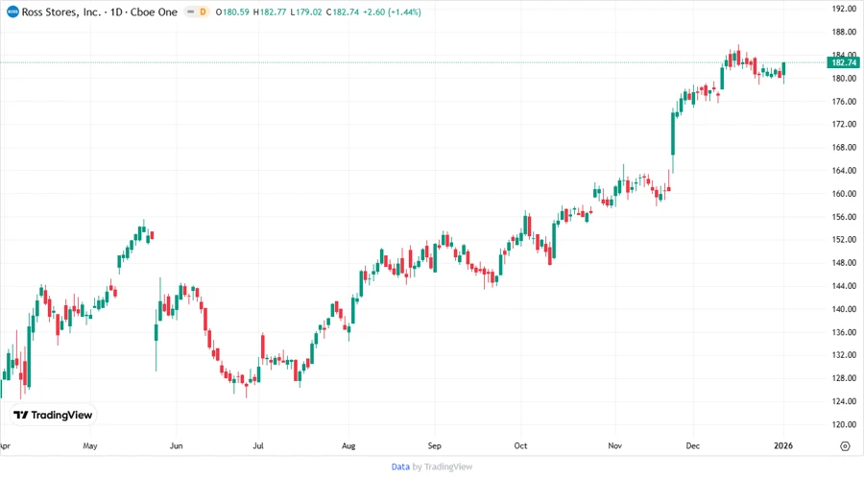
Task: Click the 176.00 price axis label
Action: (x=844, y=102)
